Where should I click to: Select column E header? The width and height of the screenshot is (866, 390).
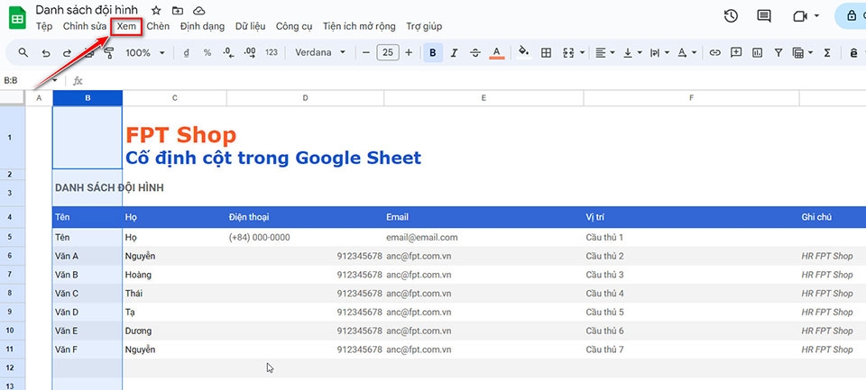(x=484, y=98)
